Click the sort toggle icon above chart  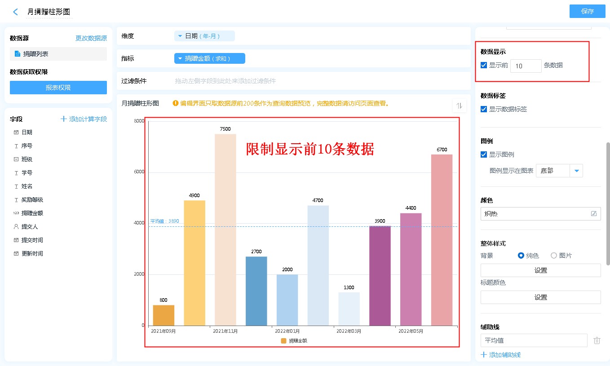459,106
